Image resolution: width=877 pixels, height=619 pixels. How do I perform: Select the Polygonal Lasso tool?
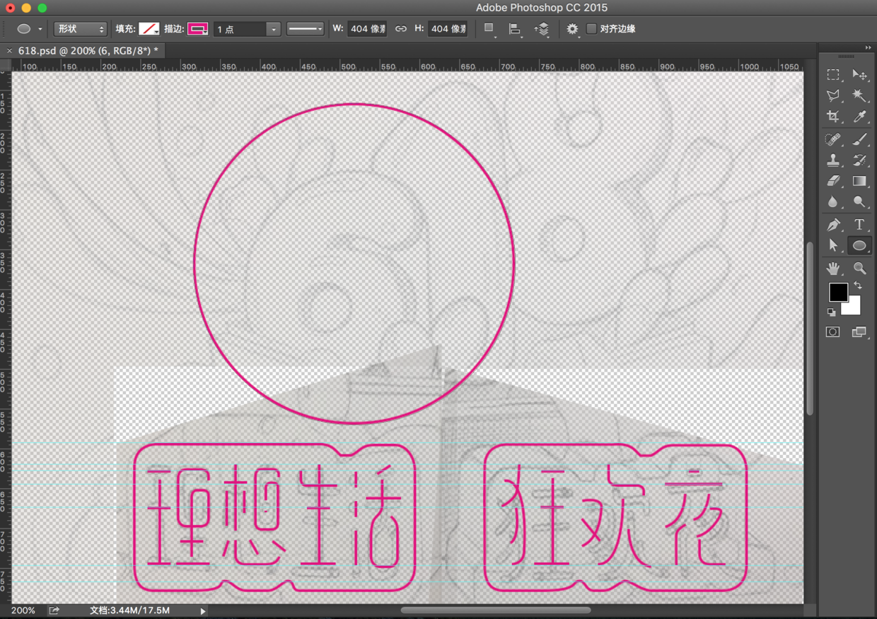(833, 95)
